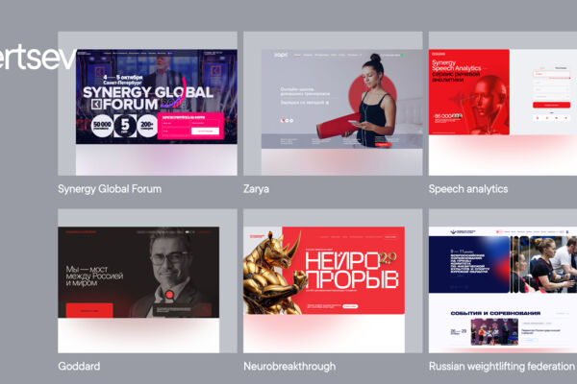Viewport: 577px width, 384px height.
Task: Click the Russian weightlifting federation caption
Action: tap(502, 367)
